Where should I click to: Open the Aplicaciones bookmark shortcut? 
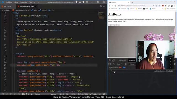tap(113, 9)
